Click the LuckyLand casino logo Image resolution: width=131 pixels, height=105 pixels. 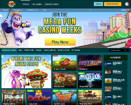tap(11, 4)
